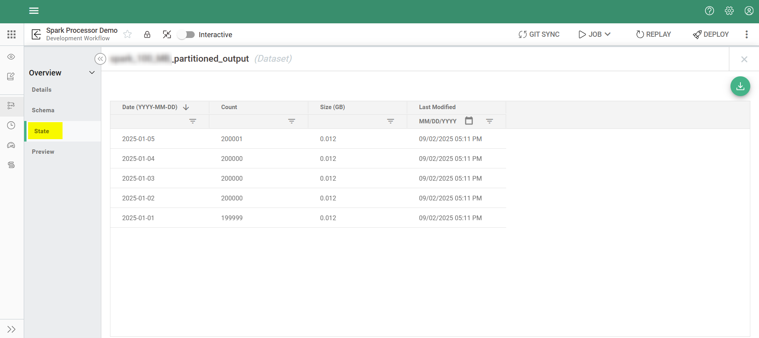This screenshot has height=338, width=759.
Task: Open the user account profile icon
Action: pyautogui.click(x=749, y=11)
